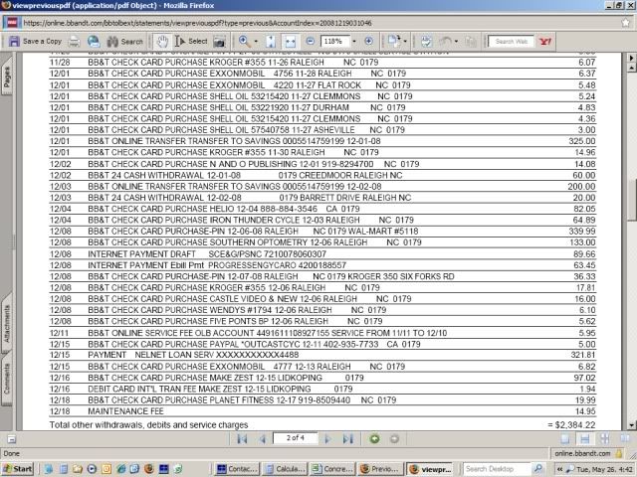This screenshot has width=637, height=477.
Task: Click the vertical scrollbar down arrow
Action: [x=631, y=425]
